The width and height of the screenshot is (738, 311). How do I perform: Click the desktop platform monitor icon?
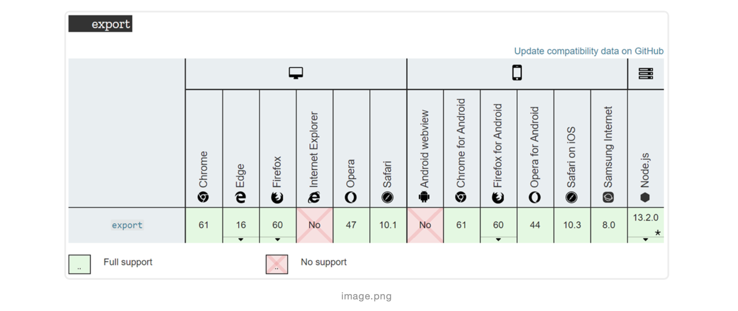coord(296,73)
